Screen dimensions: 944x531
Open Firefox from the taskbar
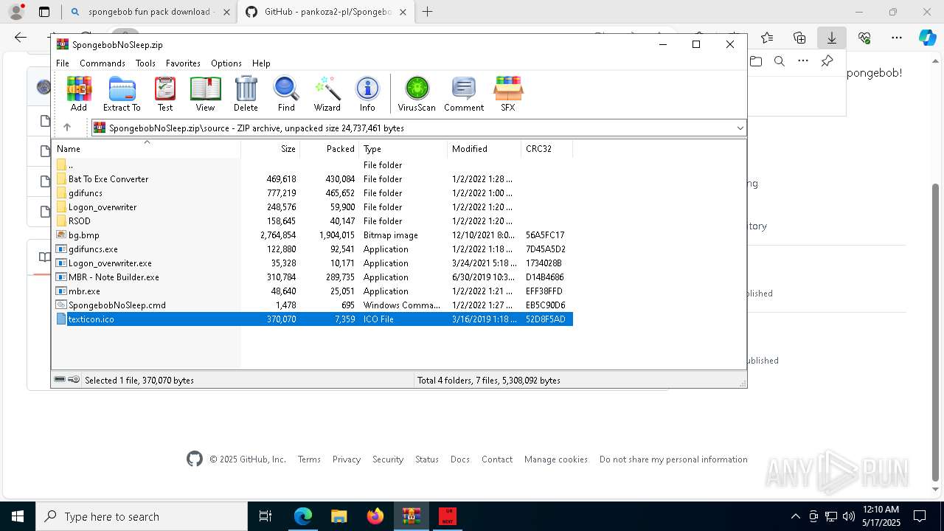tap(375, 516)
